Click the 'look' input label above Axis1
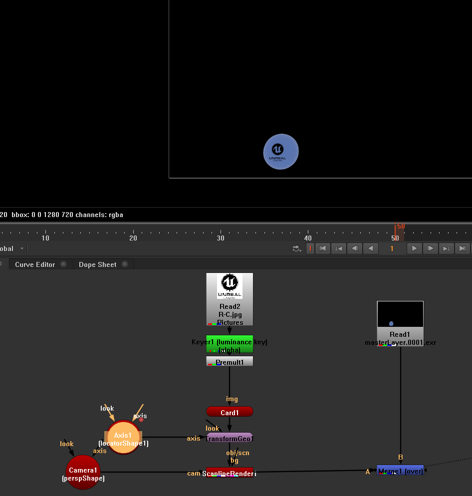 [107, 408]
